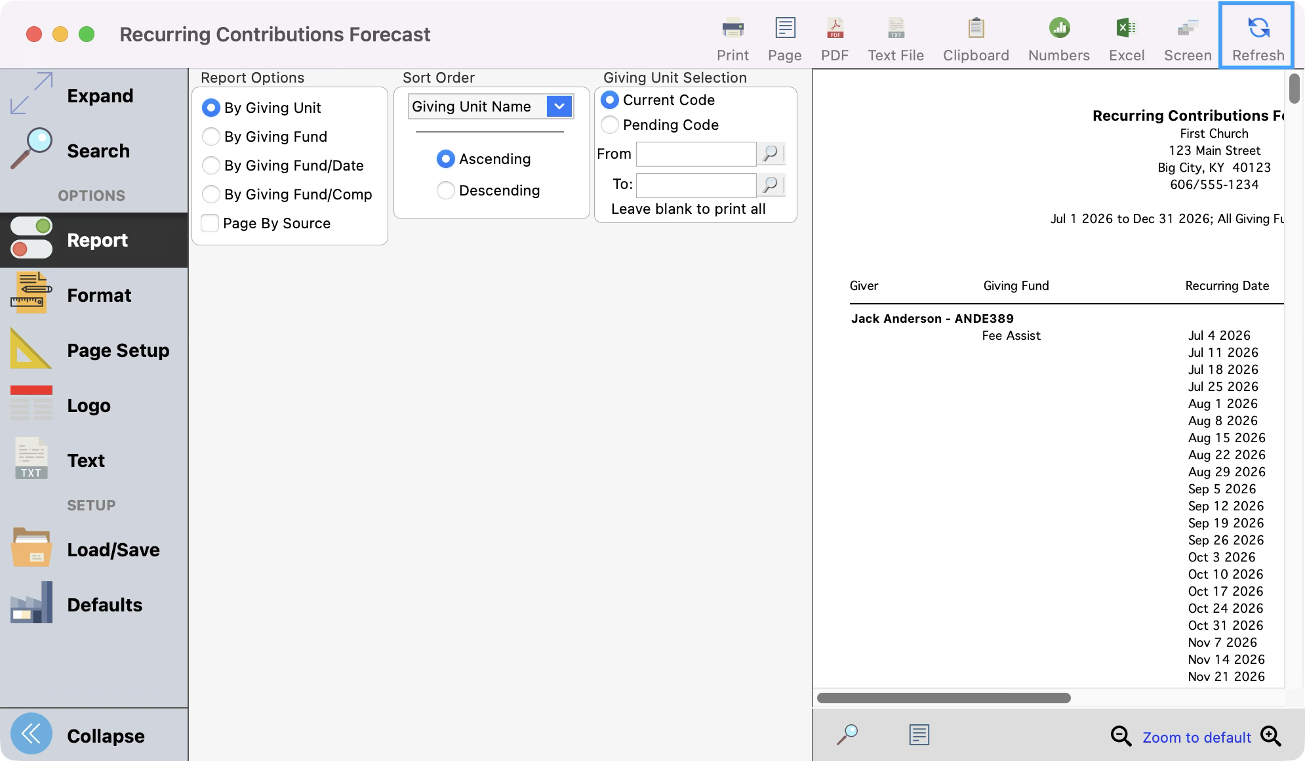The image size is (1305, 761).
Task: Click the Expand label in the sidebar
Action: pos(100,96)
